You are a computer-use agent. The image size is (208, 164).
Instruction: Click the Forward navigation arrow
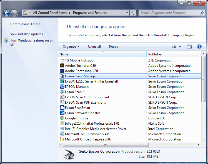coord(14,13)
